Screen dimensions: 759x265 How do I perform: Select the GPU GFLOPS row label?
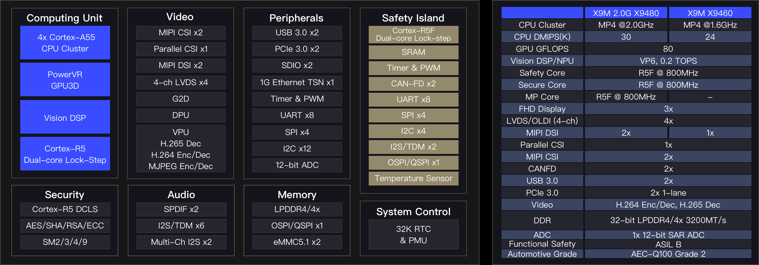(x=542, y=49)
